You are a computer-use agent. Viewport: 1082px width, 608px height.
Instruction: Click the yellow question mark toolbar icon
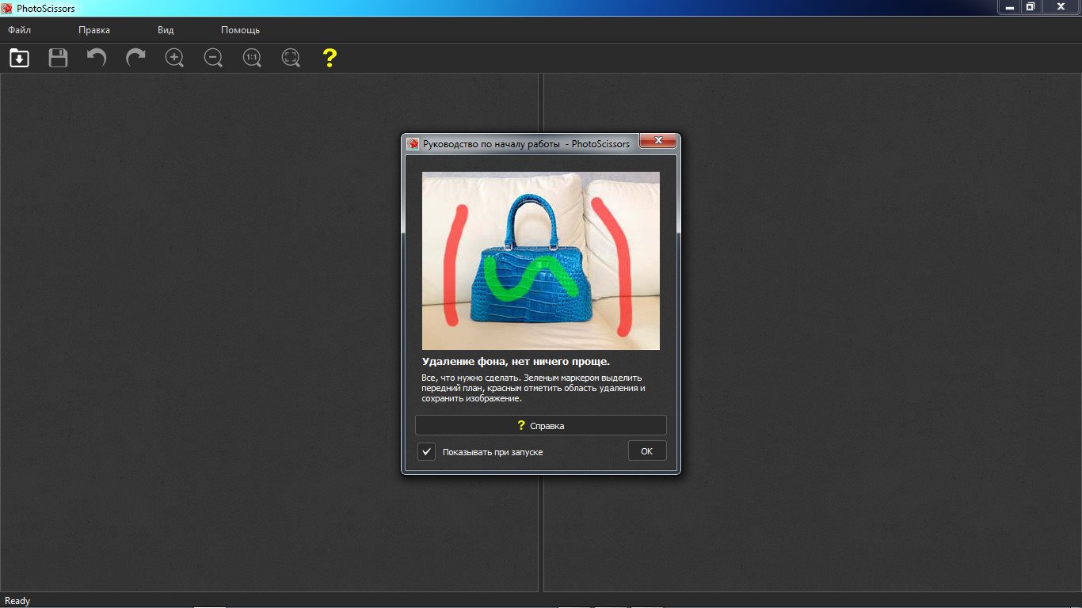tap(330, 58)
